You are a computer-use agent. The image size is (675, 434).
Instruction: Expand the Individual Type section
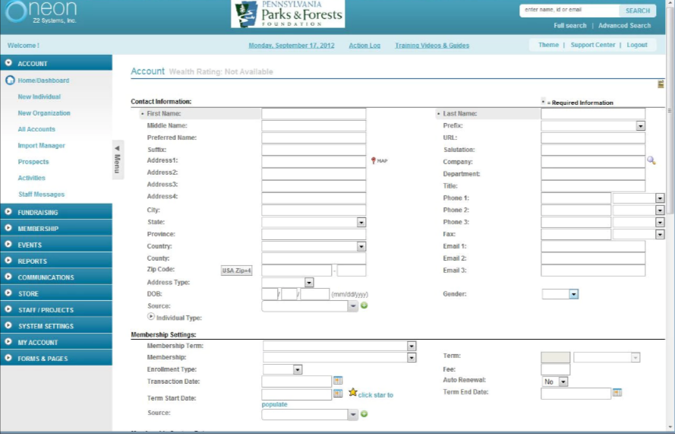point(150,316)
